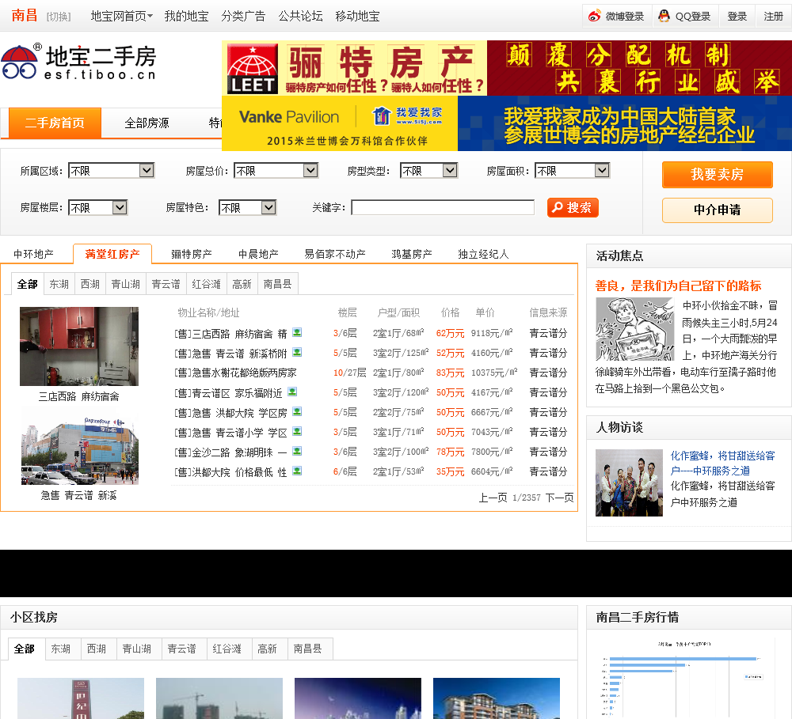Open picture icon for 急售 洪都大院 学区房 listing
Screen dimensions: 792x719
(x=297, y=412)
